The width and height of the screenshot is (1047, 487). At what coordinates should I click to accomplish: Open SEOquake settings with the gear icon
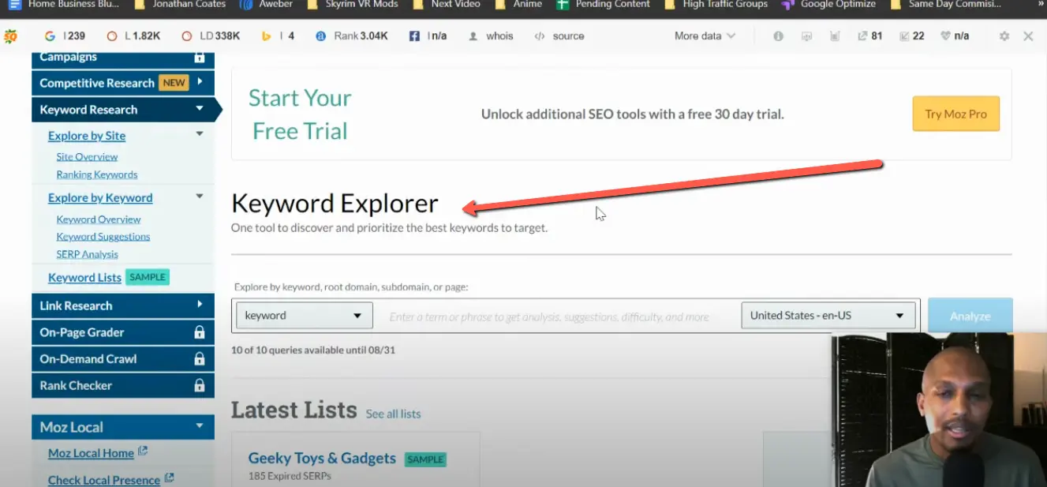coord(1004,36)
